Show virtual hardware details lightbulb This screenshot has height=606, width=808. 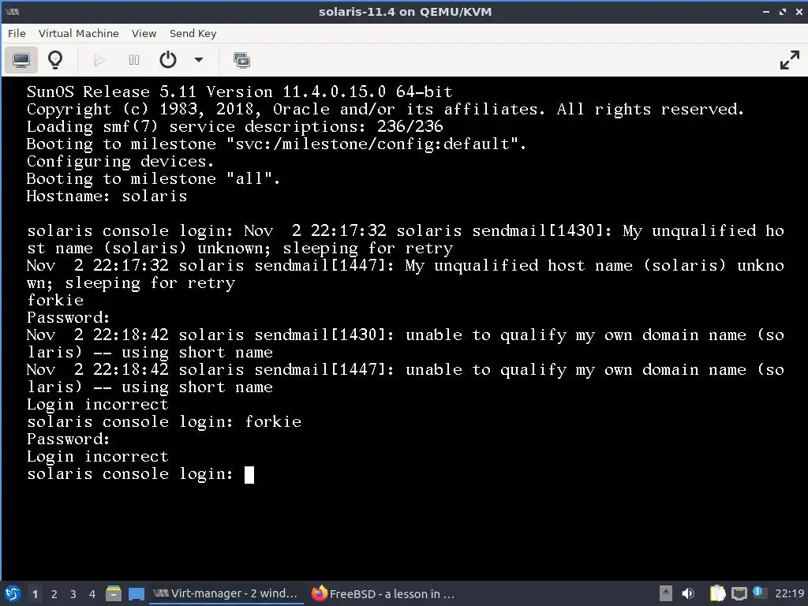[x=55, y=60]
